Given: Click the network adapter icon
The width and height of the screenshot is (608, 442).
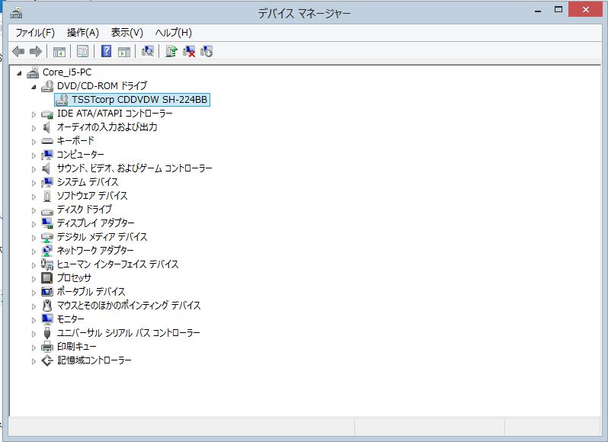Looking at the screenshot, I should click(47, 251).
